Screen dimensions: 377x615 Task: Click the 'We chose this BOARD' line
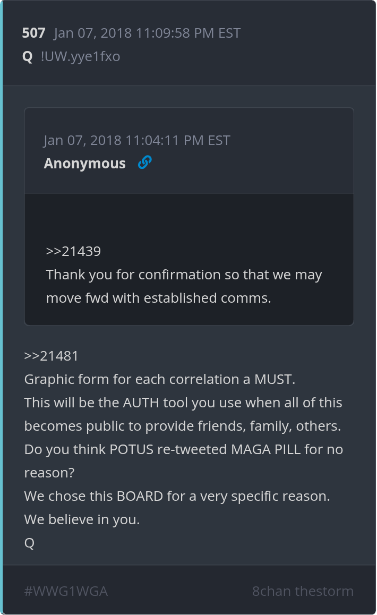tap(177, 496)
